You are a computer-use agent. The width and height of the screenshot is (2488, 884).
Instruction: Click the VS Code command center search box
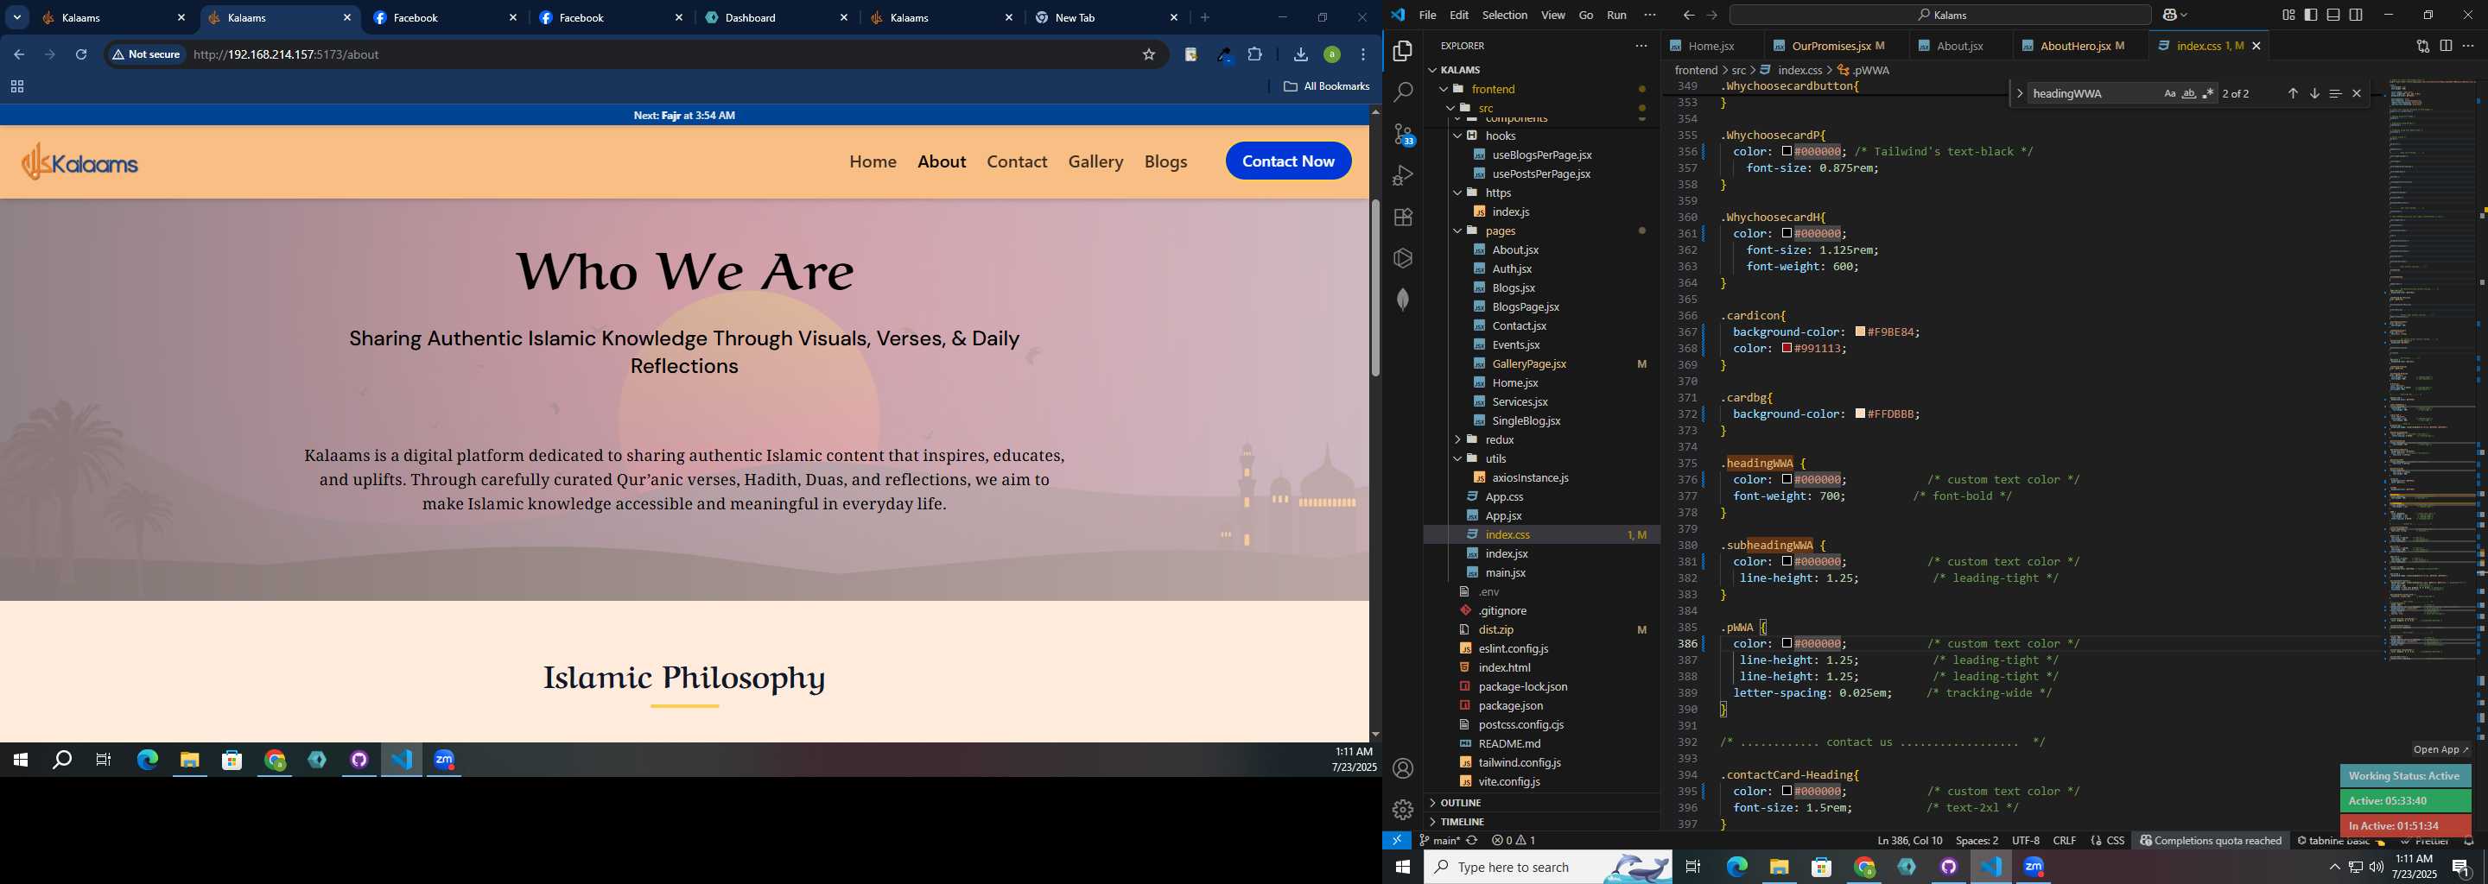(1939, 15)
